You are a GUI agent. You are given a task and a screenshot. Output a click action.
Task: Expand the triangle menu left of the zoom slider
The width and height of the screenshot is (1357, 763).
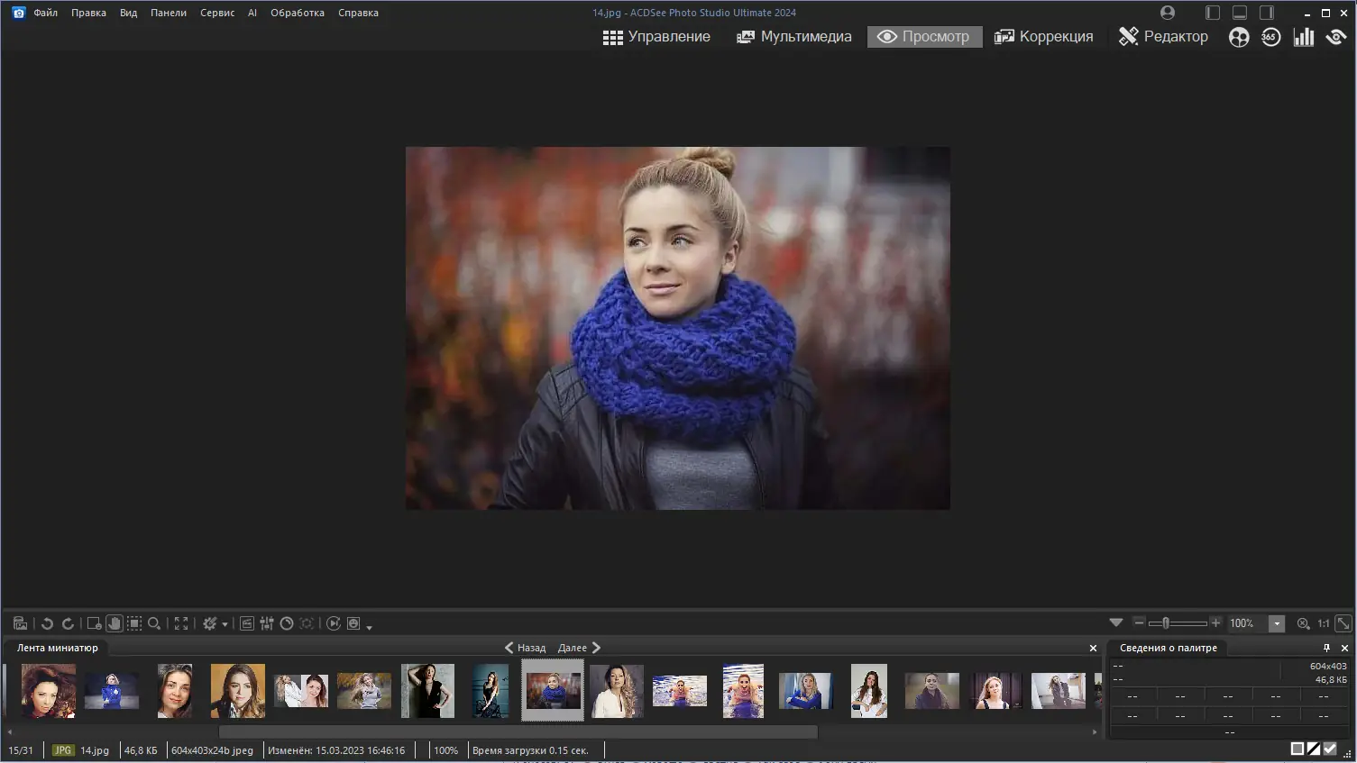pos(1116,622)
